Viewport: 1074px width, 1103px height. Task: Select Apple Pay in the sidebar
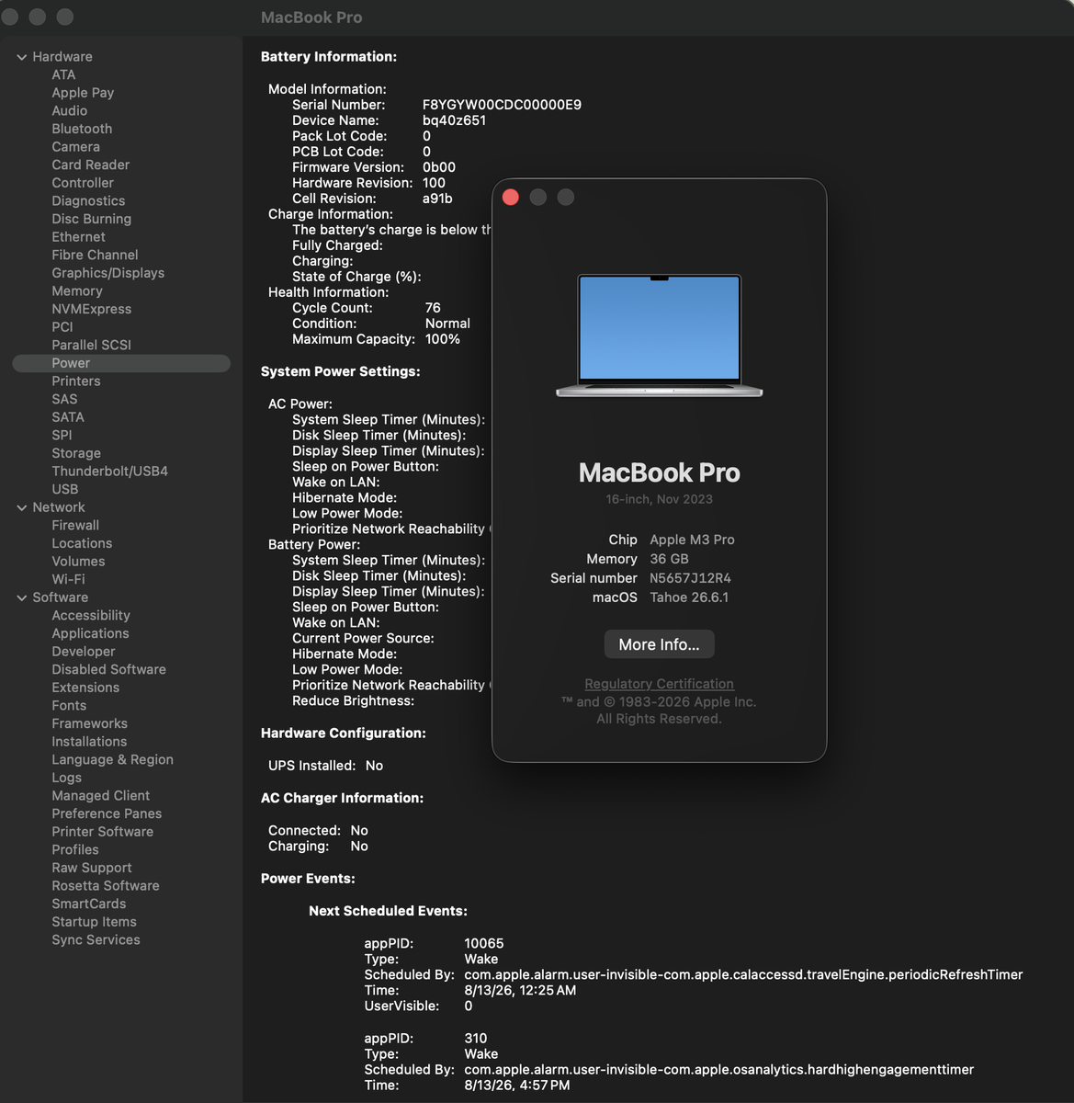[83, 93]
